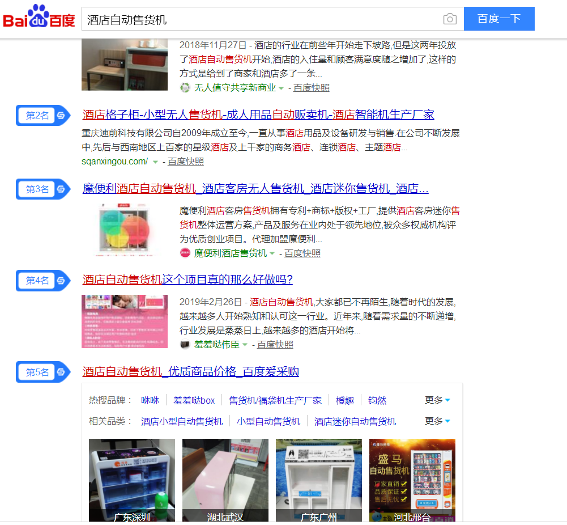
Task: Click the 魔便利酒店售货机 source avatar icon
Action: tap(185, 253)
